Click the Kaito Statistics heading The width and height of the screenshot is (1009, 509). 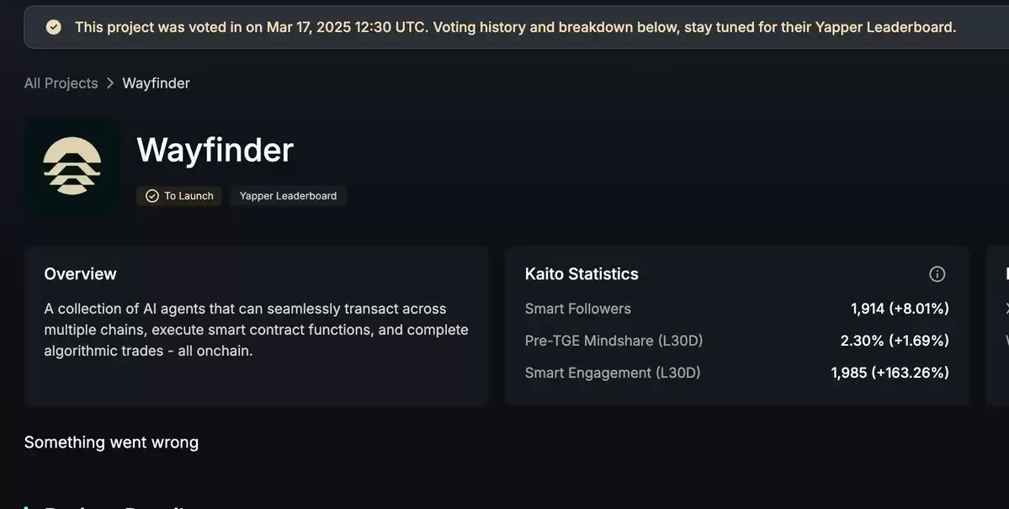(582, 274)
